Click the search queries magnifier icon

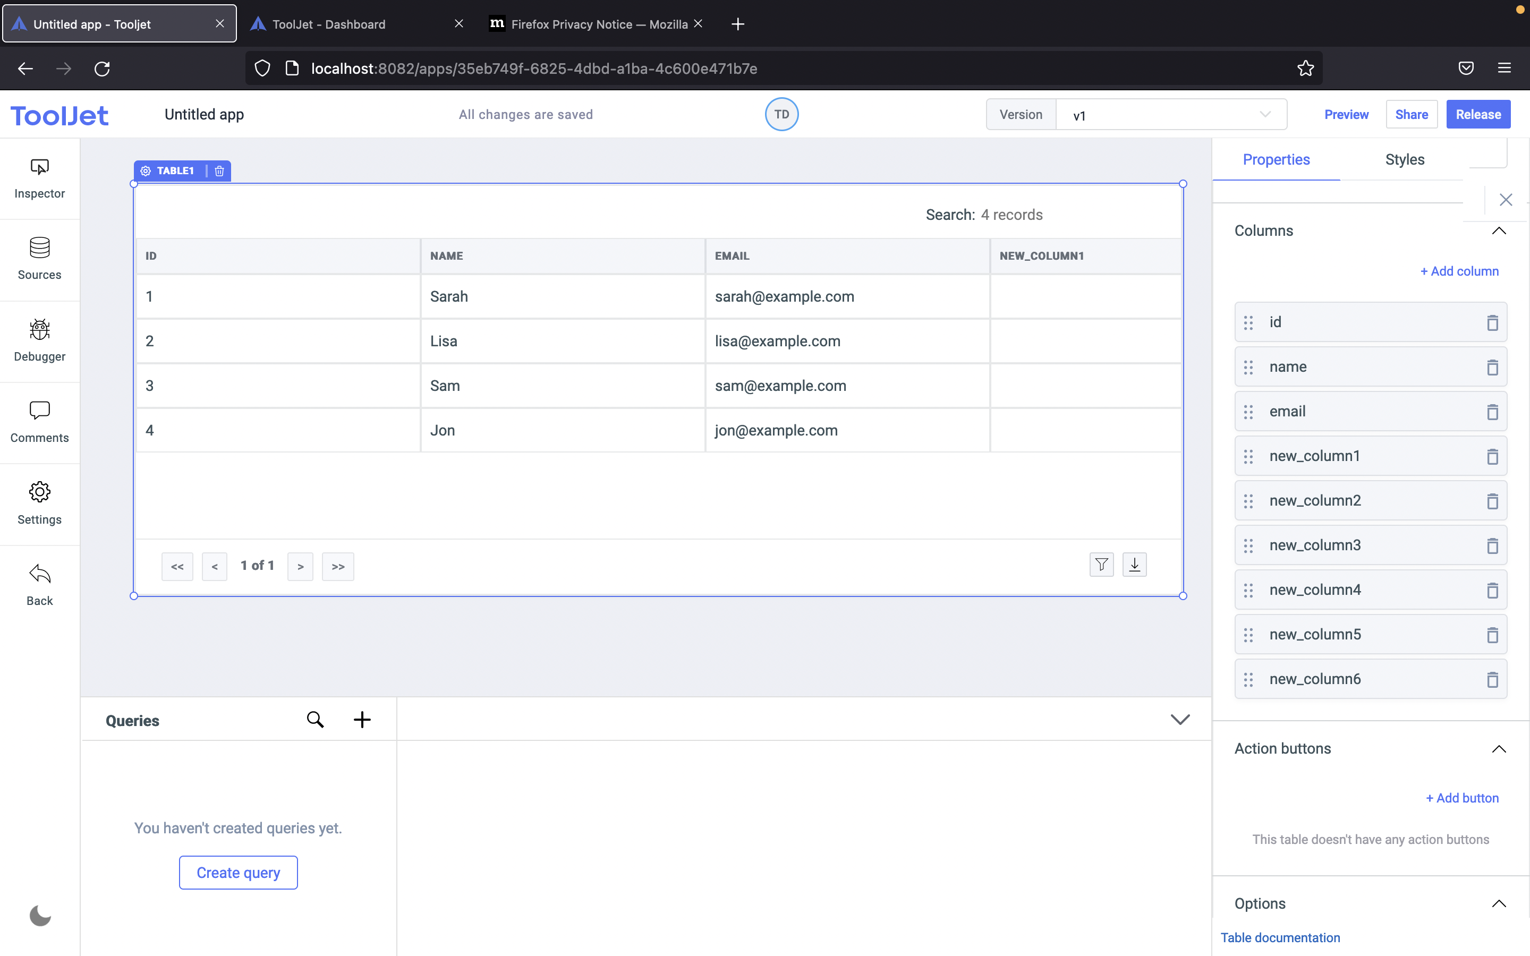click(x=315, y=720)
